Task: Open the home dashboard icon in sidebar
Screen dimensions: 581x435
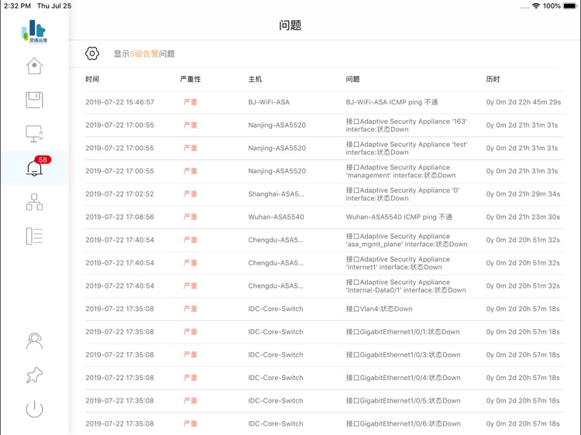Action: 34,66
